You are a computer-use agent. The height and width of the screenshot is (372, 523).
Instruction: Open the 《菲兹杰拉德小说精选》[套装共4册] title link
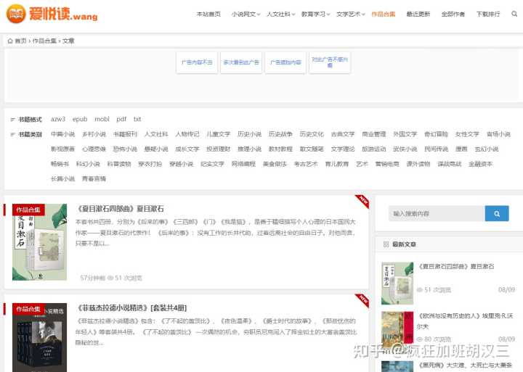click(131, 308)
